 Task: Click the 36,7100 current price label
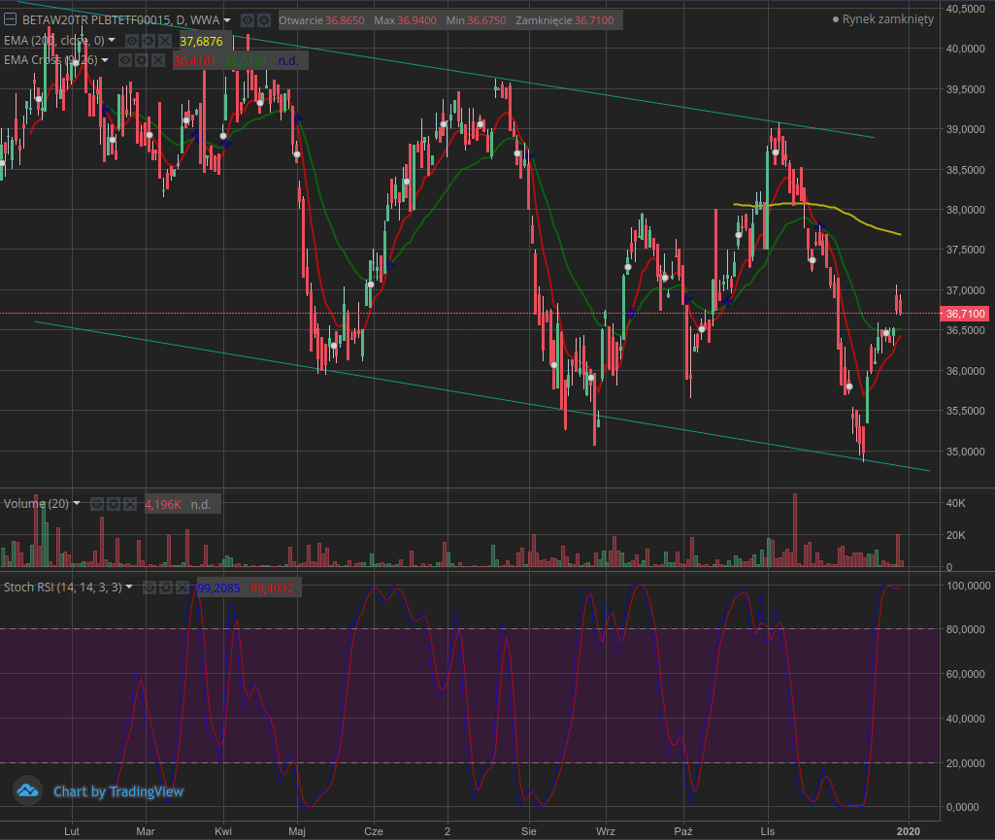point(964,314)
